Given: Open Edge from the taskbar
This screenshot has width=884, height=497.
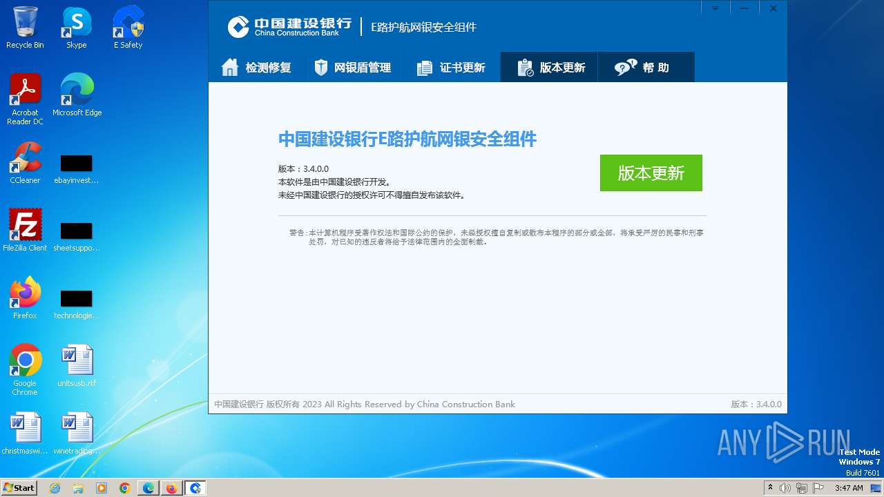Looking at the screenshot, I should (x=148, y=488).
